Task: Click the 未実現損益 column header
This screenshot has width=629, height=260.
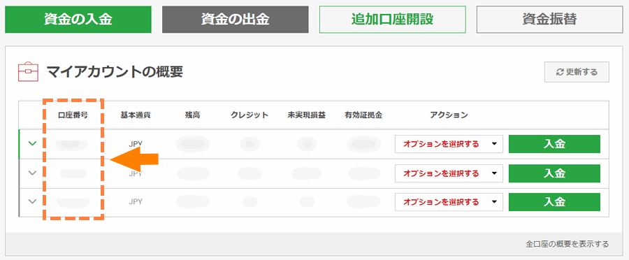Action: 307,115
